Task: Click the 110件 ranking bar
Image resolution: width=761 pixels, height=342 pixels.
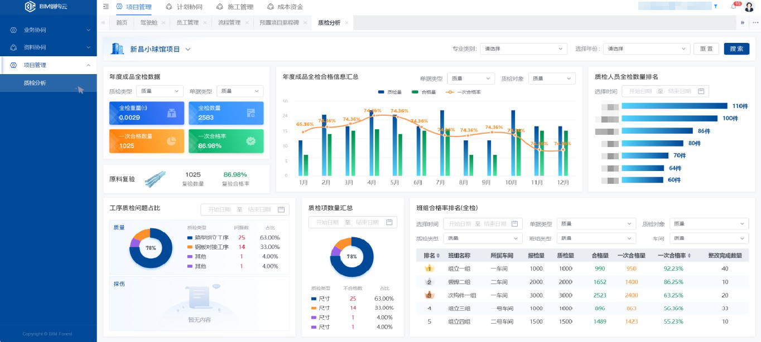Action: 675,106
